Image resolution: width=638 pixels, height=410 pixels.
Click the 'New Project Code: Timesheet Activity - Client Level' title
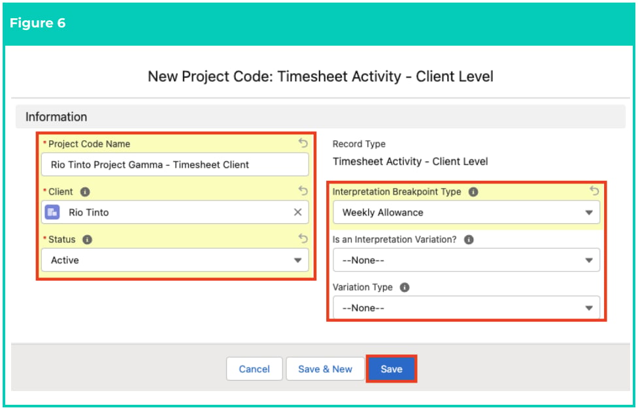pyautogui.click(x=320, y=76)
